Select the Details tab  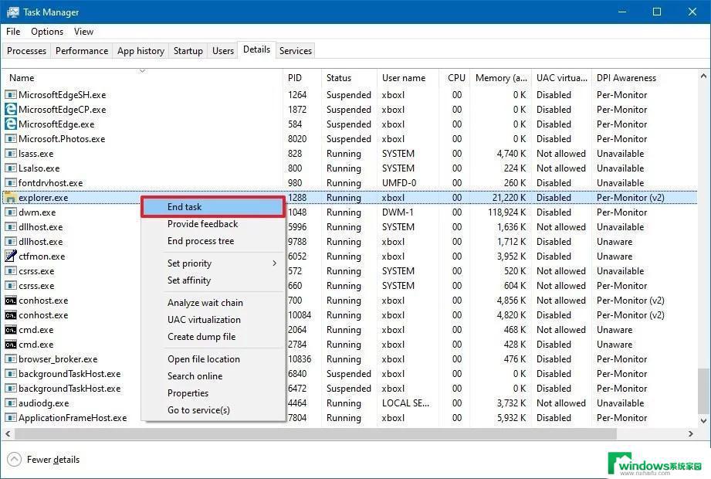pyautogui.click(x=256, y=49)
